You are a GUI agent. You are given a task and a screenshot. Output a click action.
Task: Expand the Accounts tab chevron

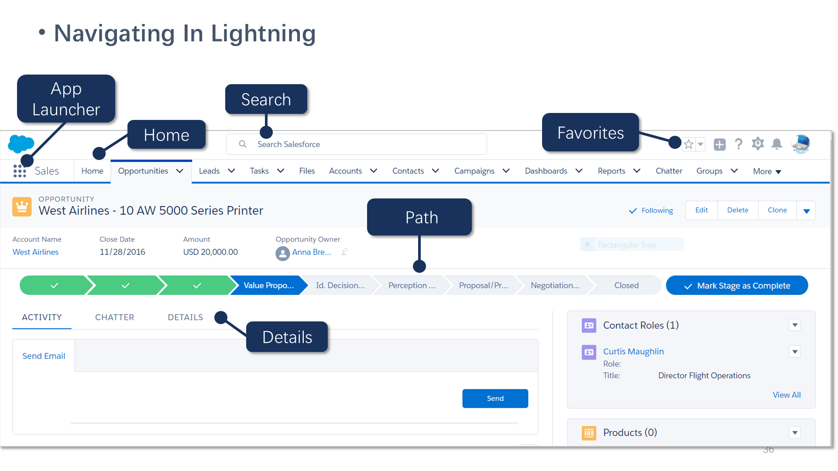[374, 171]
